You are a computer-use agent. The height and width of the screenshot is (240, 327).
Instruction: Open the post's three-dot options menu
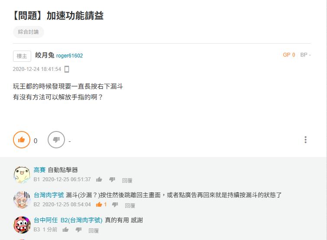(305, 140)
